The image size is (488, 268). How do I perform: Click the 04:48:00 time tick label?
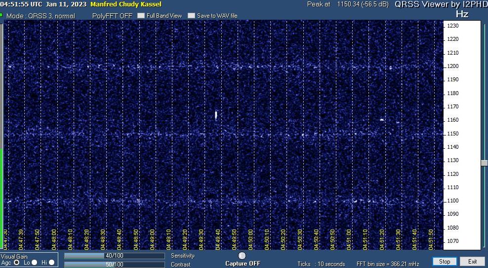[x=54, y=239]
